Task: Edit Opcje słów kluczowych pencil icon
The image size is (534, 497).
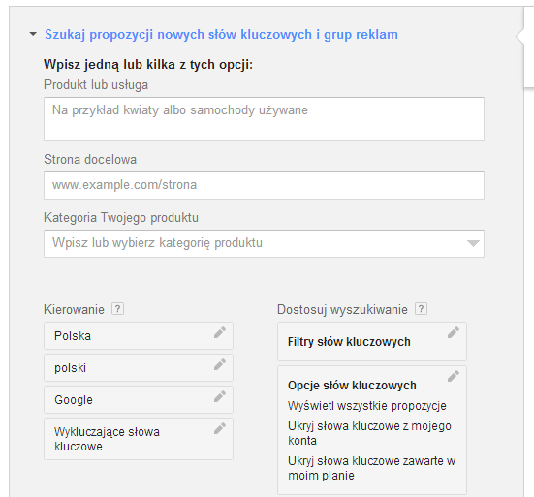Action: (454, 376)
